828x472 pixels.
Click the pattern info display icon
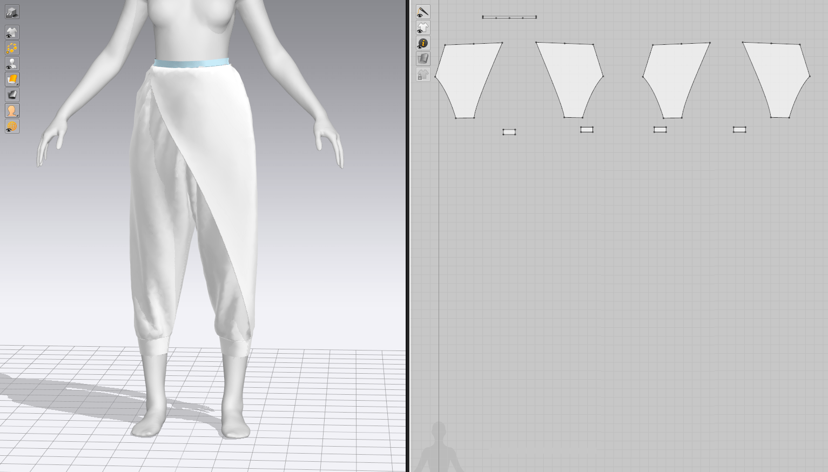click(423, 43)
